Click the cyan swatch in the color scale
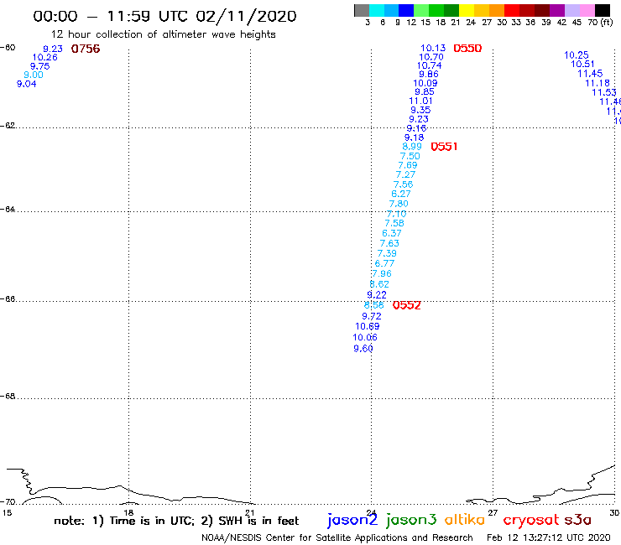The width and height of the screenshot is (621, 545). click(376, 10)
